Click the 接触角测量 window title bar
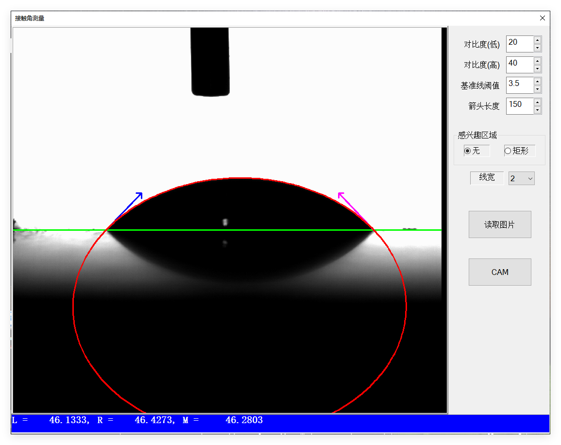The height and width of the screenshot is (445, 561). [x=194, y=18]
